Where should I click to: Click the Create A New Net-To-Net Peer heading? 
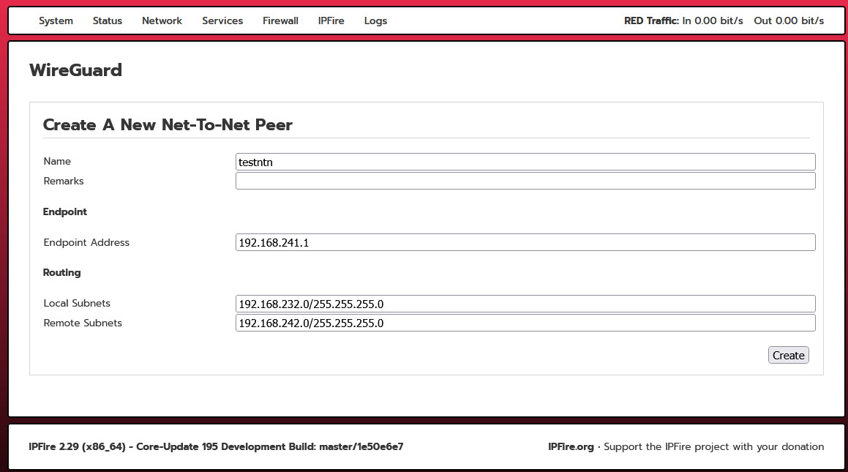[168, 124]
